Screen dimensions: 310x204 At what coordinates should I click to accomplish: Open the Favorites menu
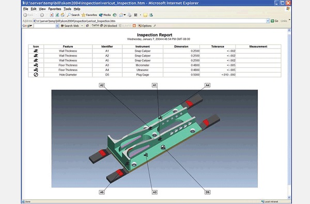coord(55,9)
